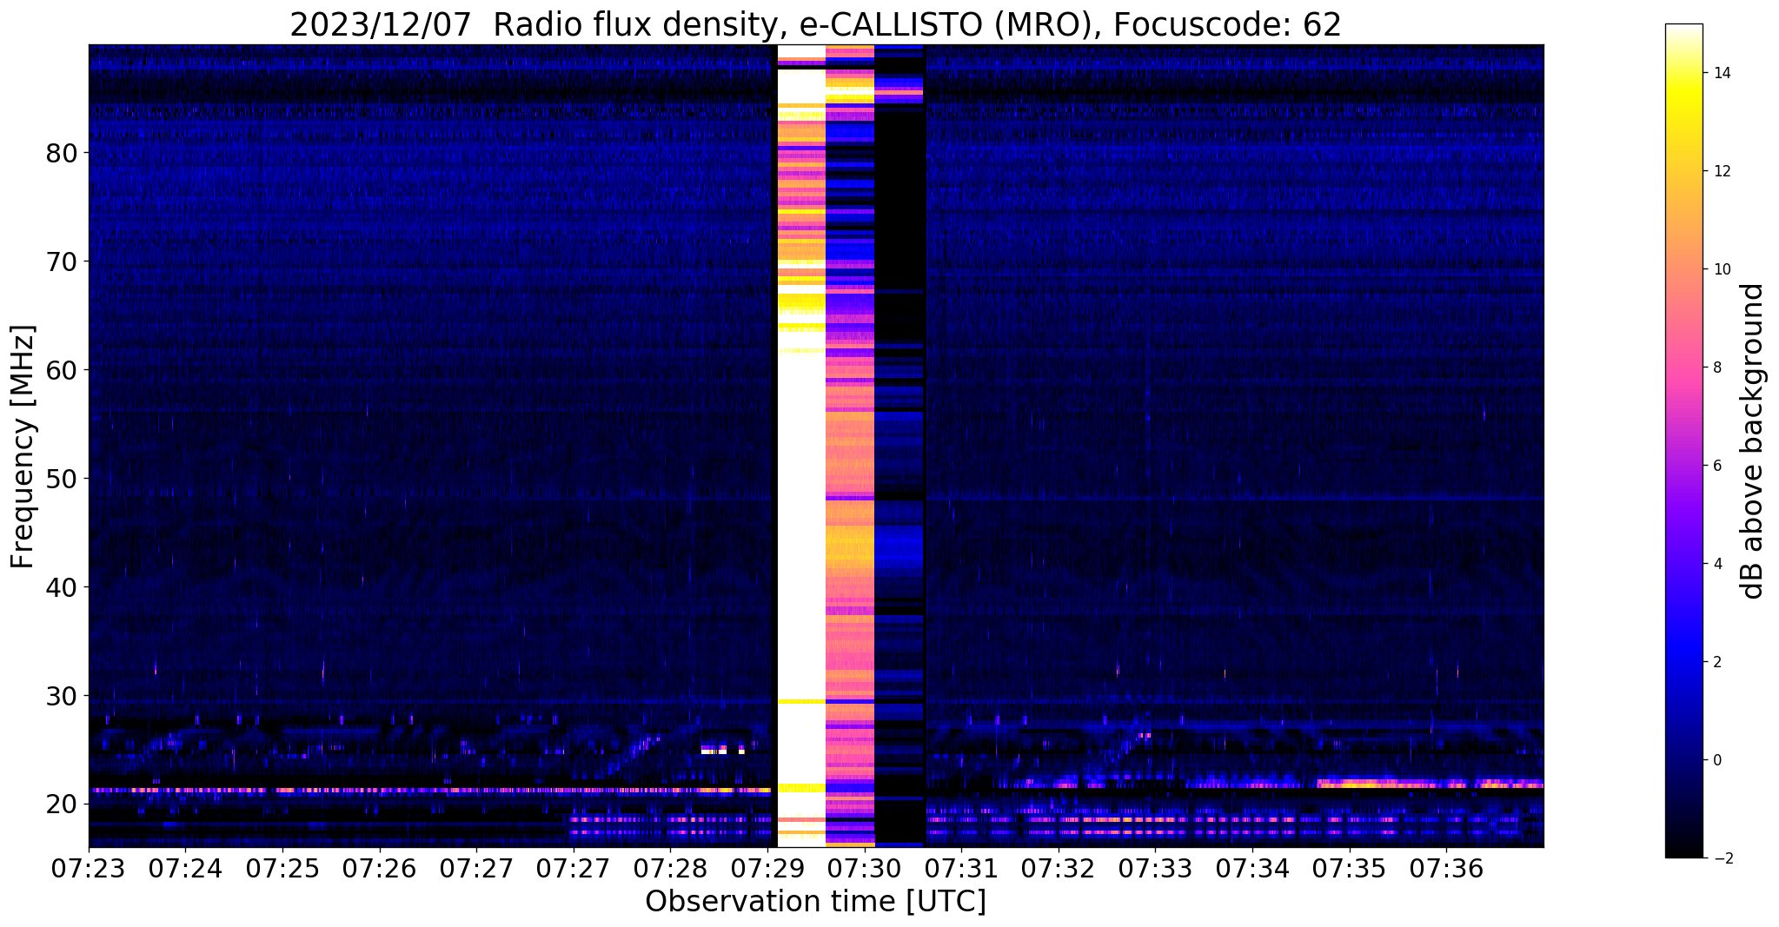Click the 20 MHz frequency tick label
The height and width of the screenshot is (927, 1779).
point(62,805)
